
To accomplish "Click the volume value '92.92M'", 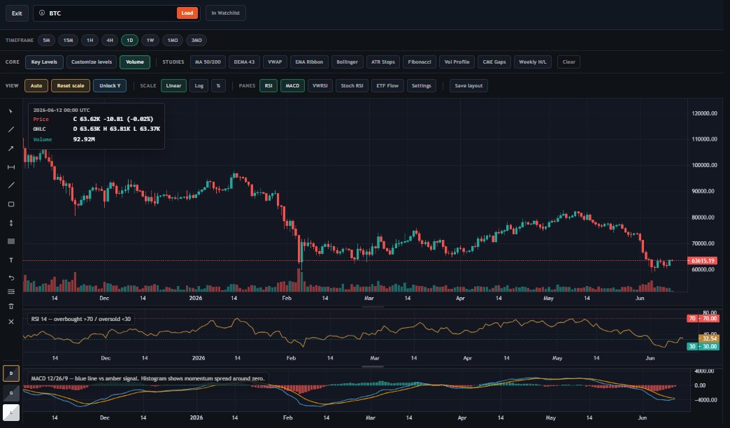I will click(x=84, y=139).
